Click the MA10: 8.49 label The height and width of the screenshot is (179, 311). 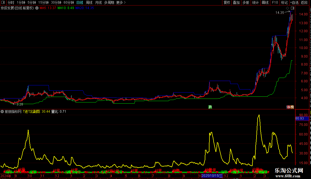click(66, 8)
